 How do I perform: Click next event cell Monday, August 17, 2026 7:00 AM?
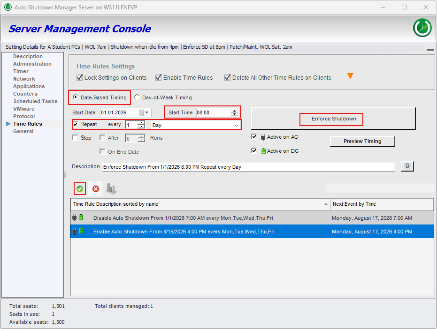coord(372,218)
